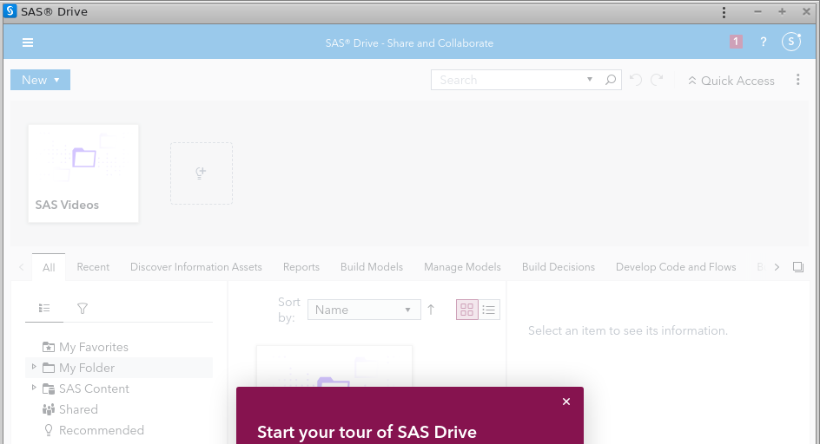Show the folder tree view pane
820x444 pixels.
click(x=44, y=308)
